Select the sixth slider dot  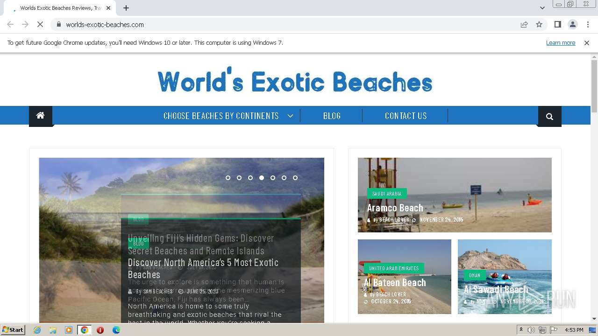point(284,178)
